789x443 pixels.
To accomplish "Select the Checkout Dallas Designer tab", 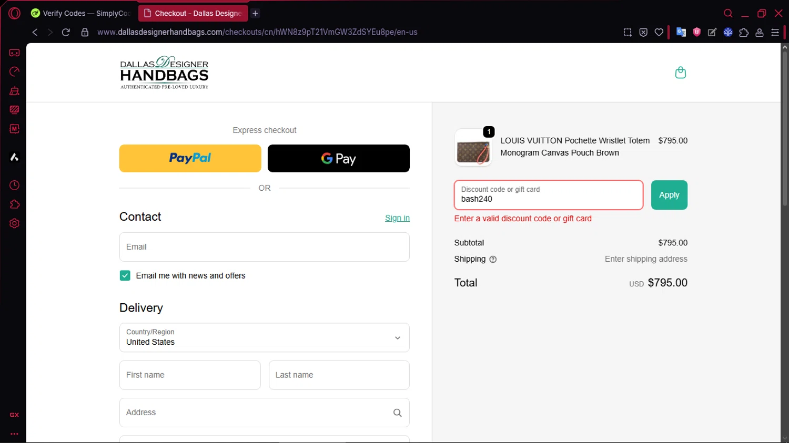I will tap(193, 13).
